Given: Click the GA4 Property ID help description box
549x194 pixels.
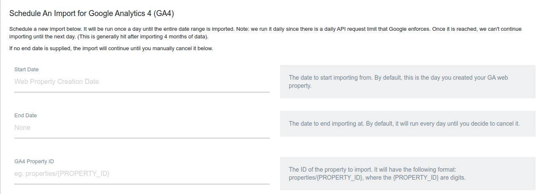Looking at the screenshot, I should [x=407, y=173].
